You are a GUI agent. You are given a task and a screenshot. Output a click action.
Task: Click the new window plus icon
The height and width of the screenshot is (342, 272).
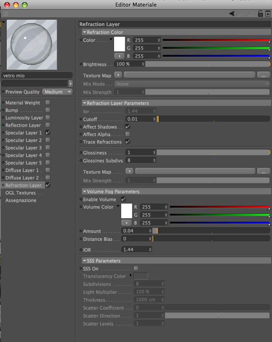coord(268,14)
